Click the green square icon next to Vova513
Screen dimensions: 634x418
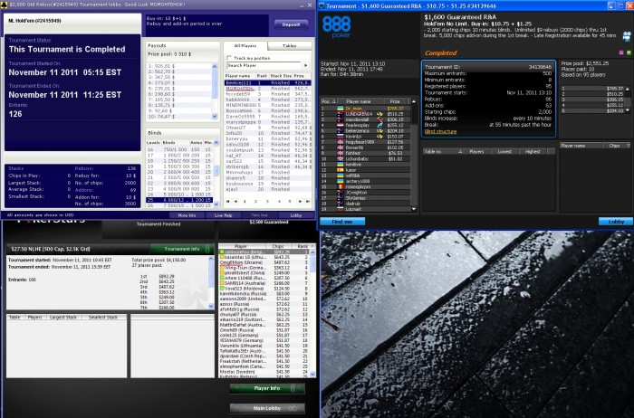point(222,289)
